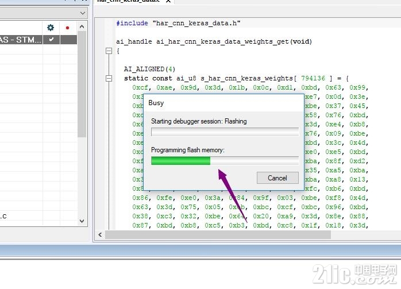401x289 pixels.
Task: Click the workspace panel scroll-down arrow
Action: coord(82,221)
